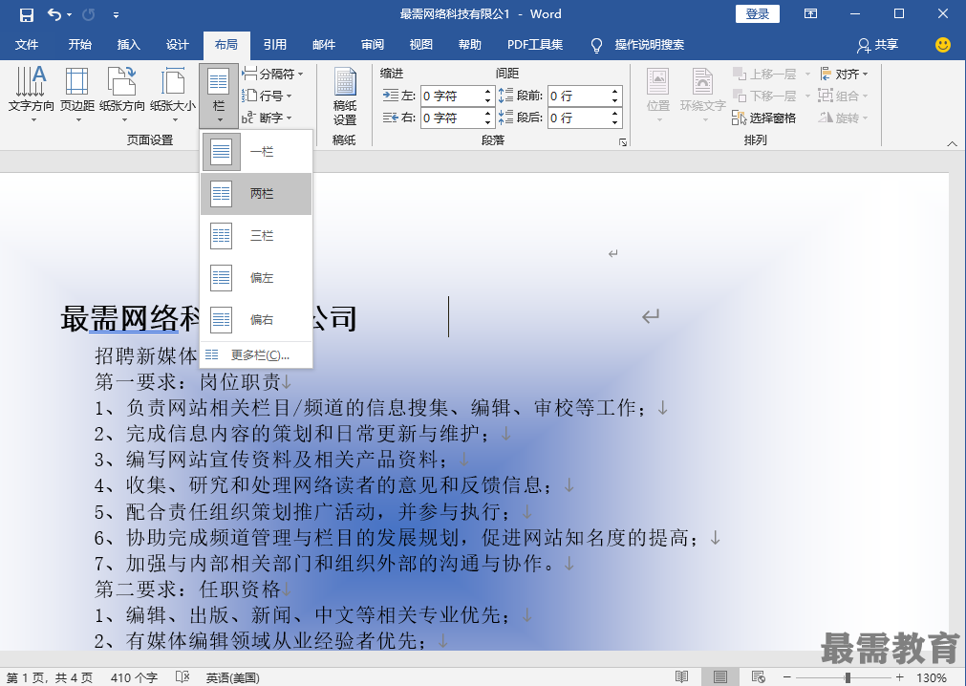The height and width of the screenshot is (686, 966).
Task: Open the undo history dropdown arrow
Action: coord(69,14)
